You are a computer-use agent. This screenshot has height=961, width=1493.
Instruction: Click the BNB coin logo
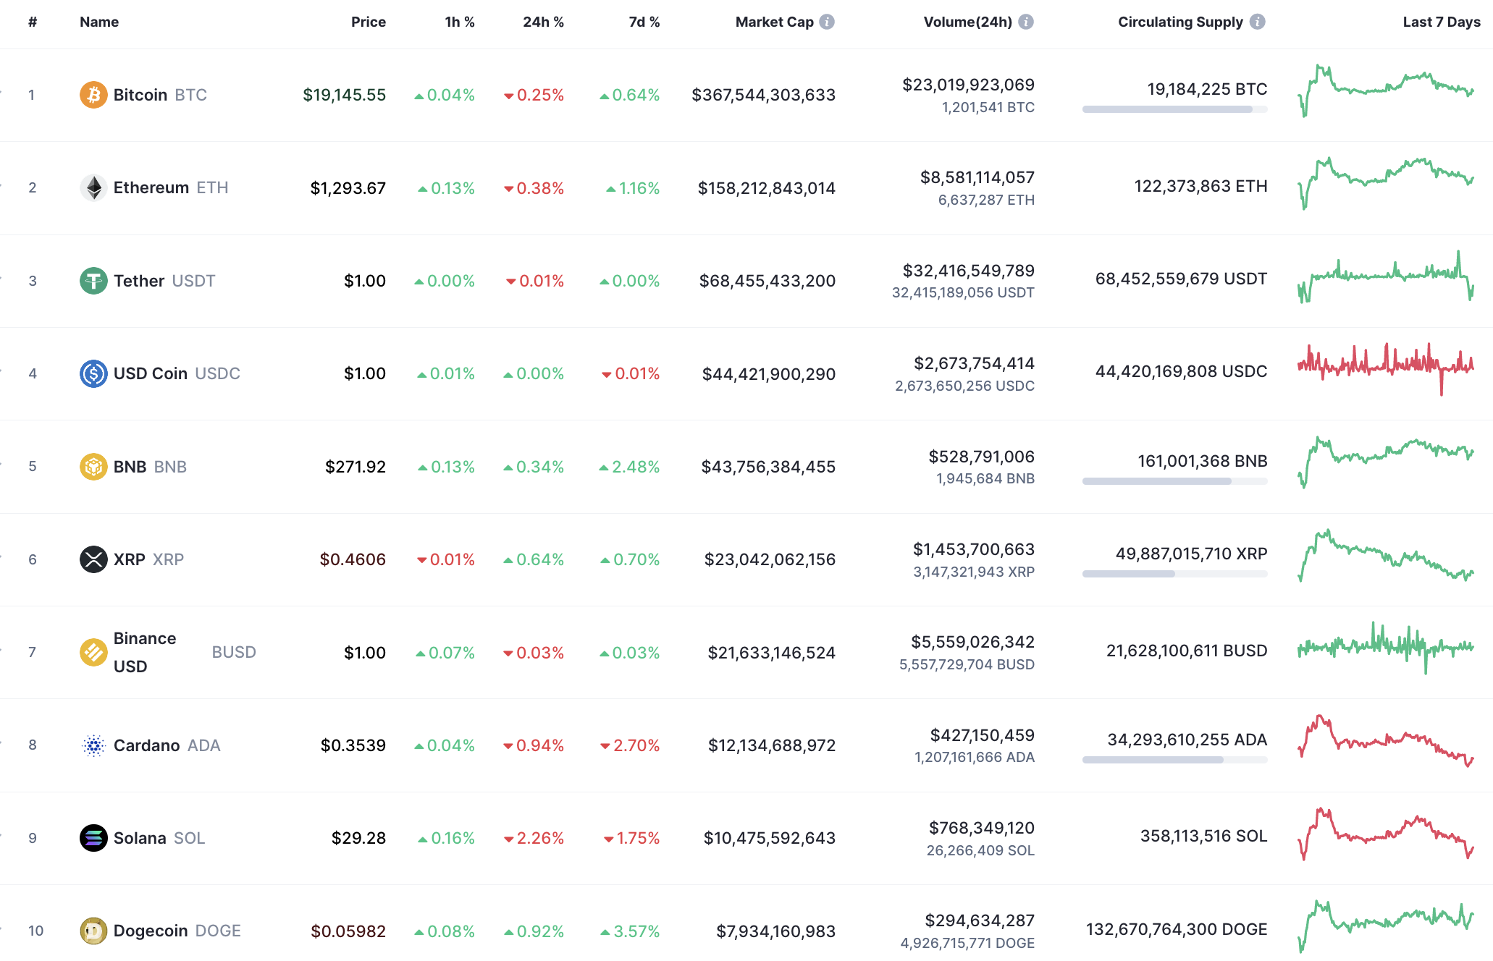coord(93,466)
